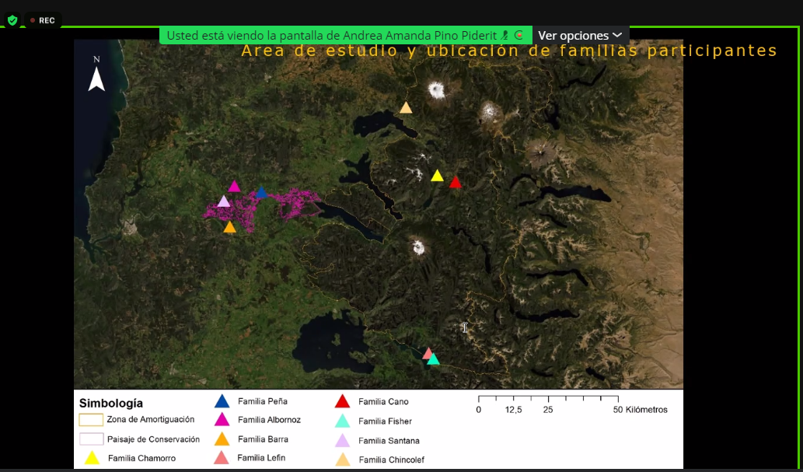Click the Zona de Amortiguación legend box
The height and width of the screenshot is (472, 803).
pos(91,420)
